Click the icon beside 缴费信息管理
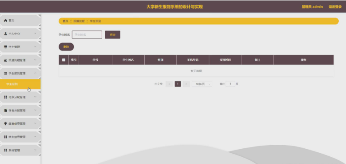This screenshot has height=164, width=346. (6, 124)
